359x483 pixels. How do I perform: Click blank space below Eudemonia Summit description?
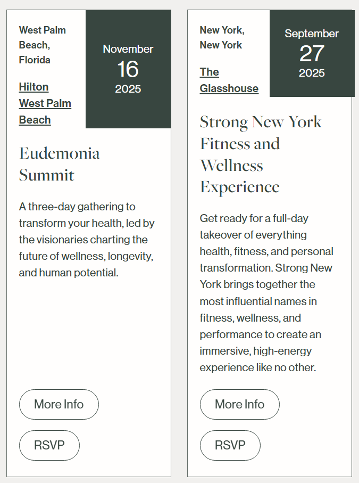click(x=89, y=333)
